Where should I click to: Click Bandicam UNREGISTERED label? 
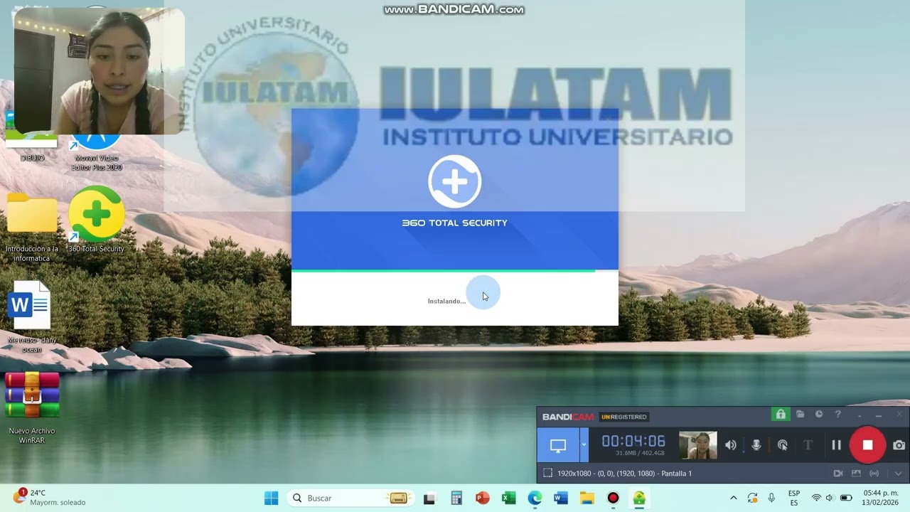(x=624, y=417)
